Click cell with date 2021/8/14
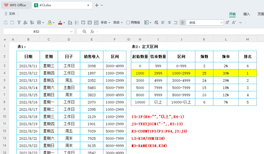Screen dimensions: 264x154 [28, 88]
